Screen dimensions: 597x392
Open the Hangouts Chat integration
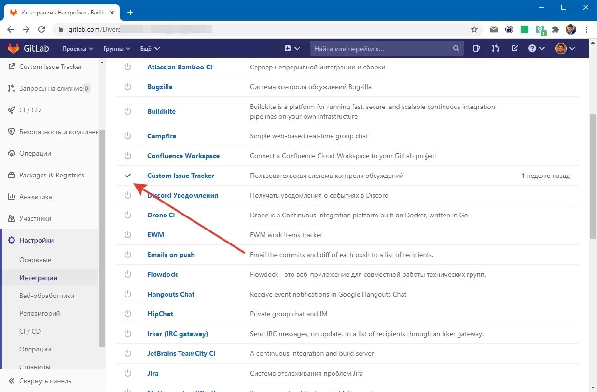pyautogui.click(x=171, y=294)
